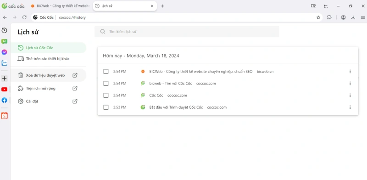Open YouTube from the sidebar

(x=4, y=89)
